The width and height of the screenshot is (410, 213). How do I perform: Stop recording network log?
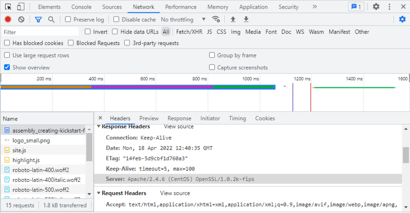(x=8, y=20)
